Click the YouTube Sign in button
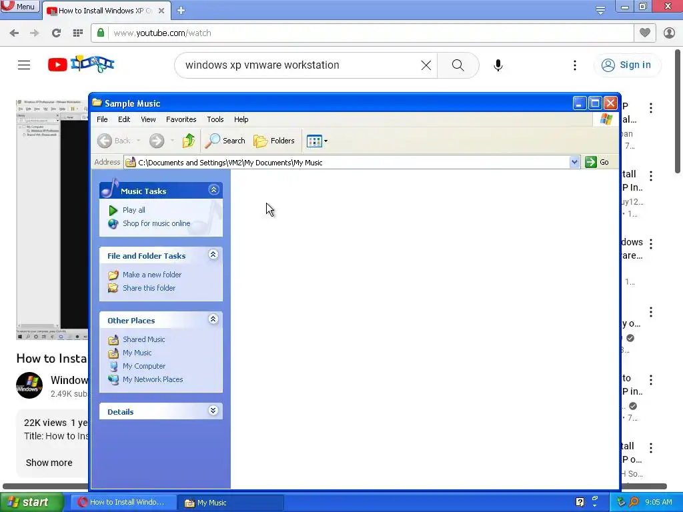Viewport: 683px width, 512px height. [627, 65]
